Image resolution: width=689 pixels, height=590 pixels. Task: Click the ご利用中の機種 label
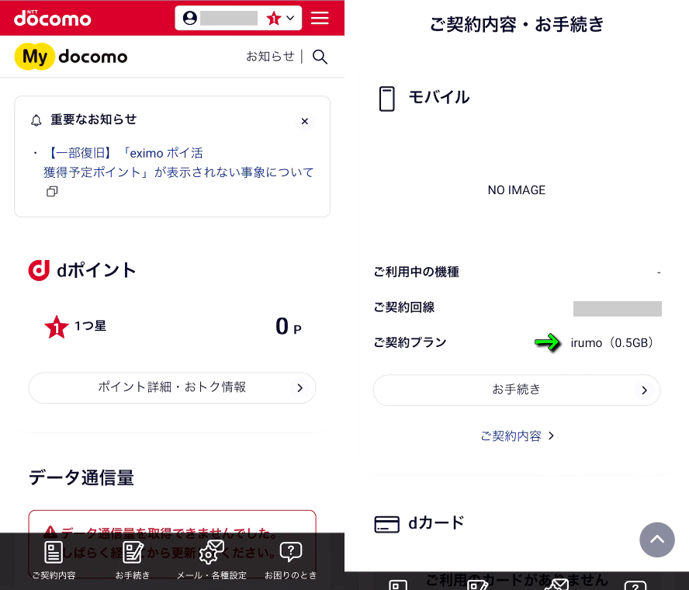tap(416, 272)
